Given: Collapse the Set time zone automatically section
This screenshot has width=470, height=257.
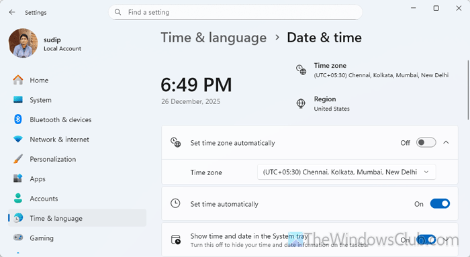Looking at the screenshot, I should coord(446,142).
